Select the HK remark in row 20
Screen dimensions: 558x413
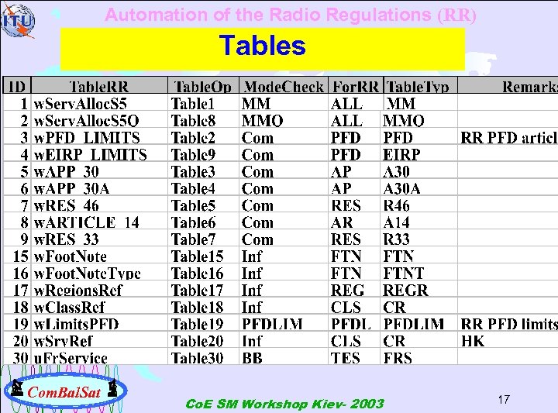coord(508,341)
